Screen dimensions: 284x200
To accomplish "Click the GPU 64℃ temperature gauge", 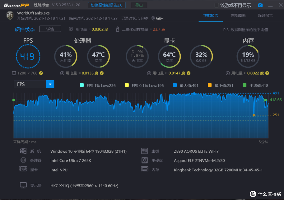I will tap(169, 56).
